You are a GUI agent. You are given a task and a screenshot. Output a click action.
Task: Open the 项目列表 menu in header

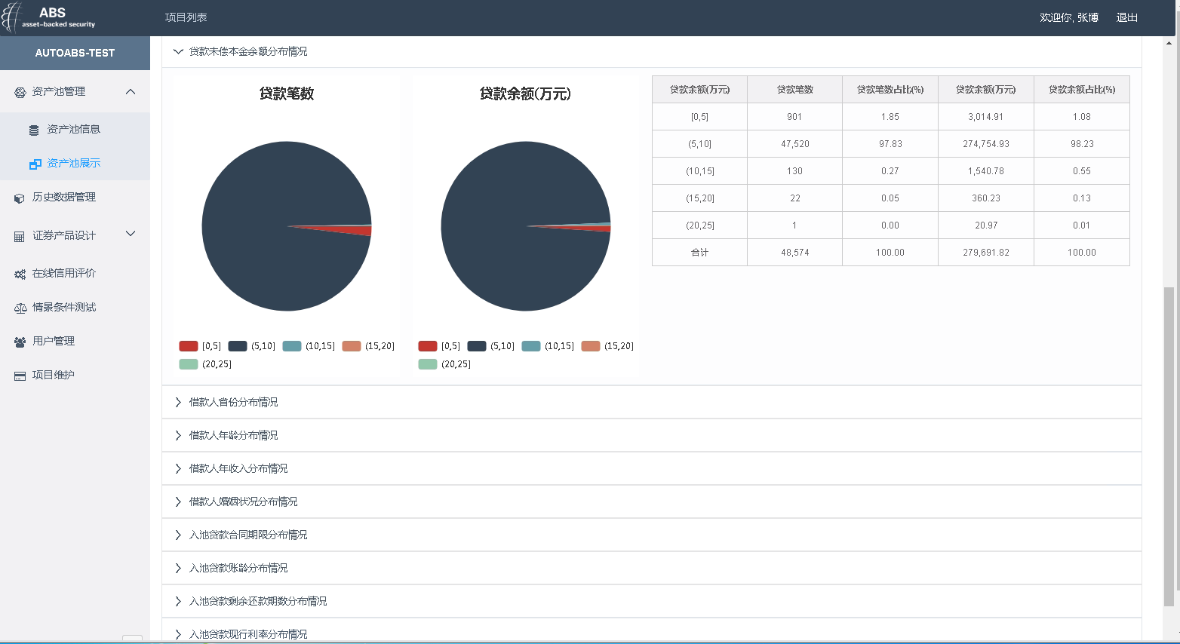point(186,17)
